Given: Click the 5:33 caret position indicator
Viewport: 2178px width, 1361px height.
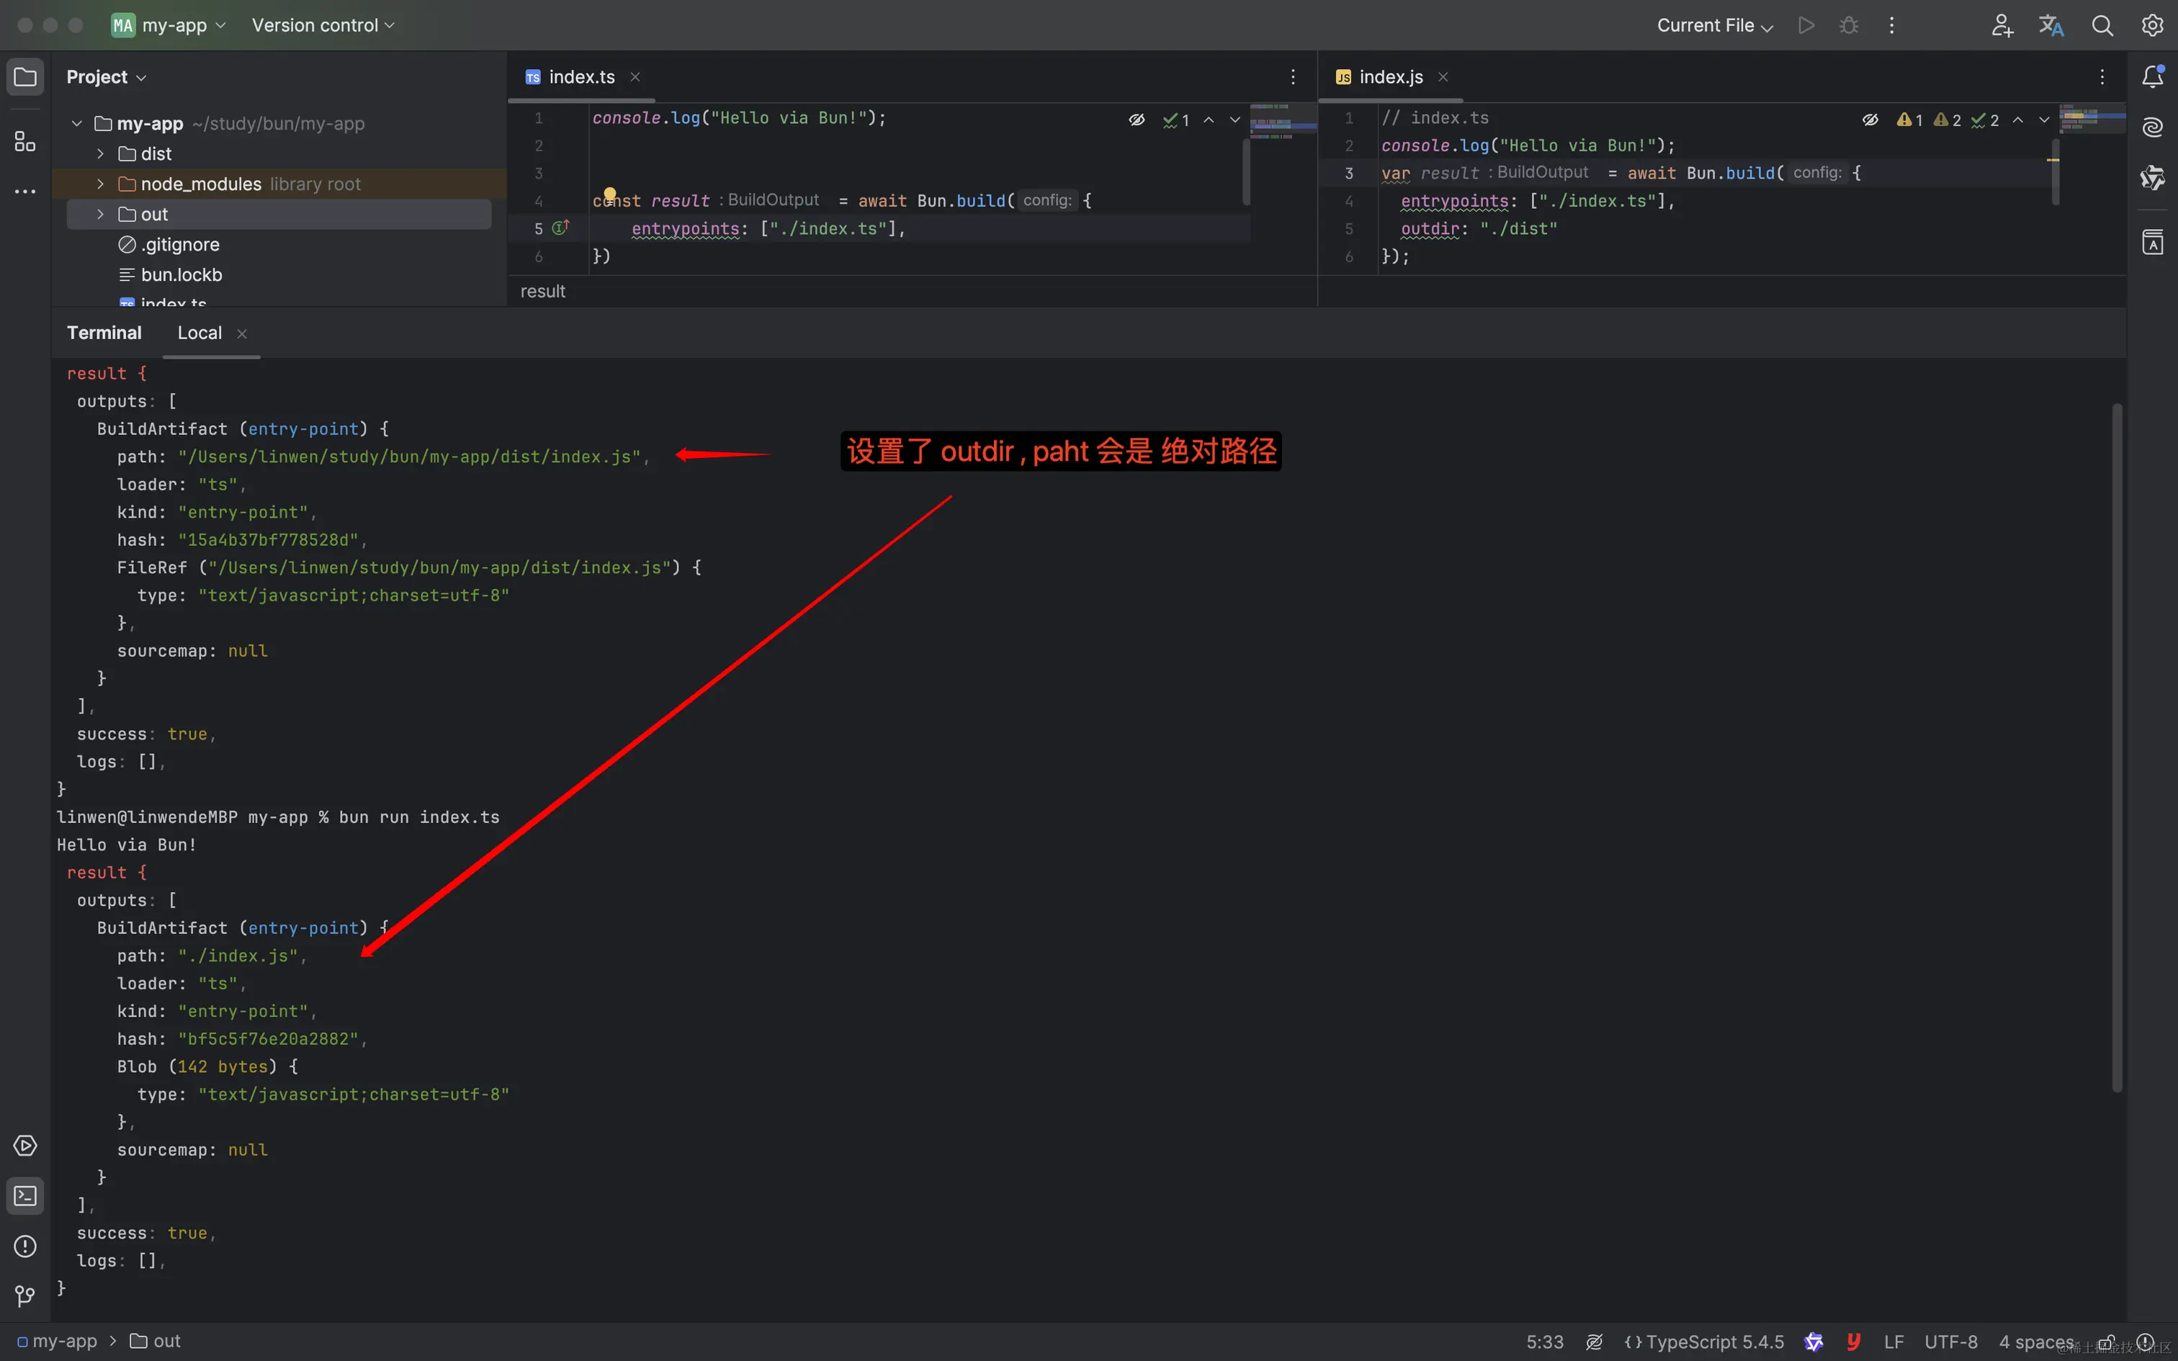Looking at the screenshot, I should (x=1544, y=1341).
